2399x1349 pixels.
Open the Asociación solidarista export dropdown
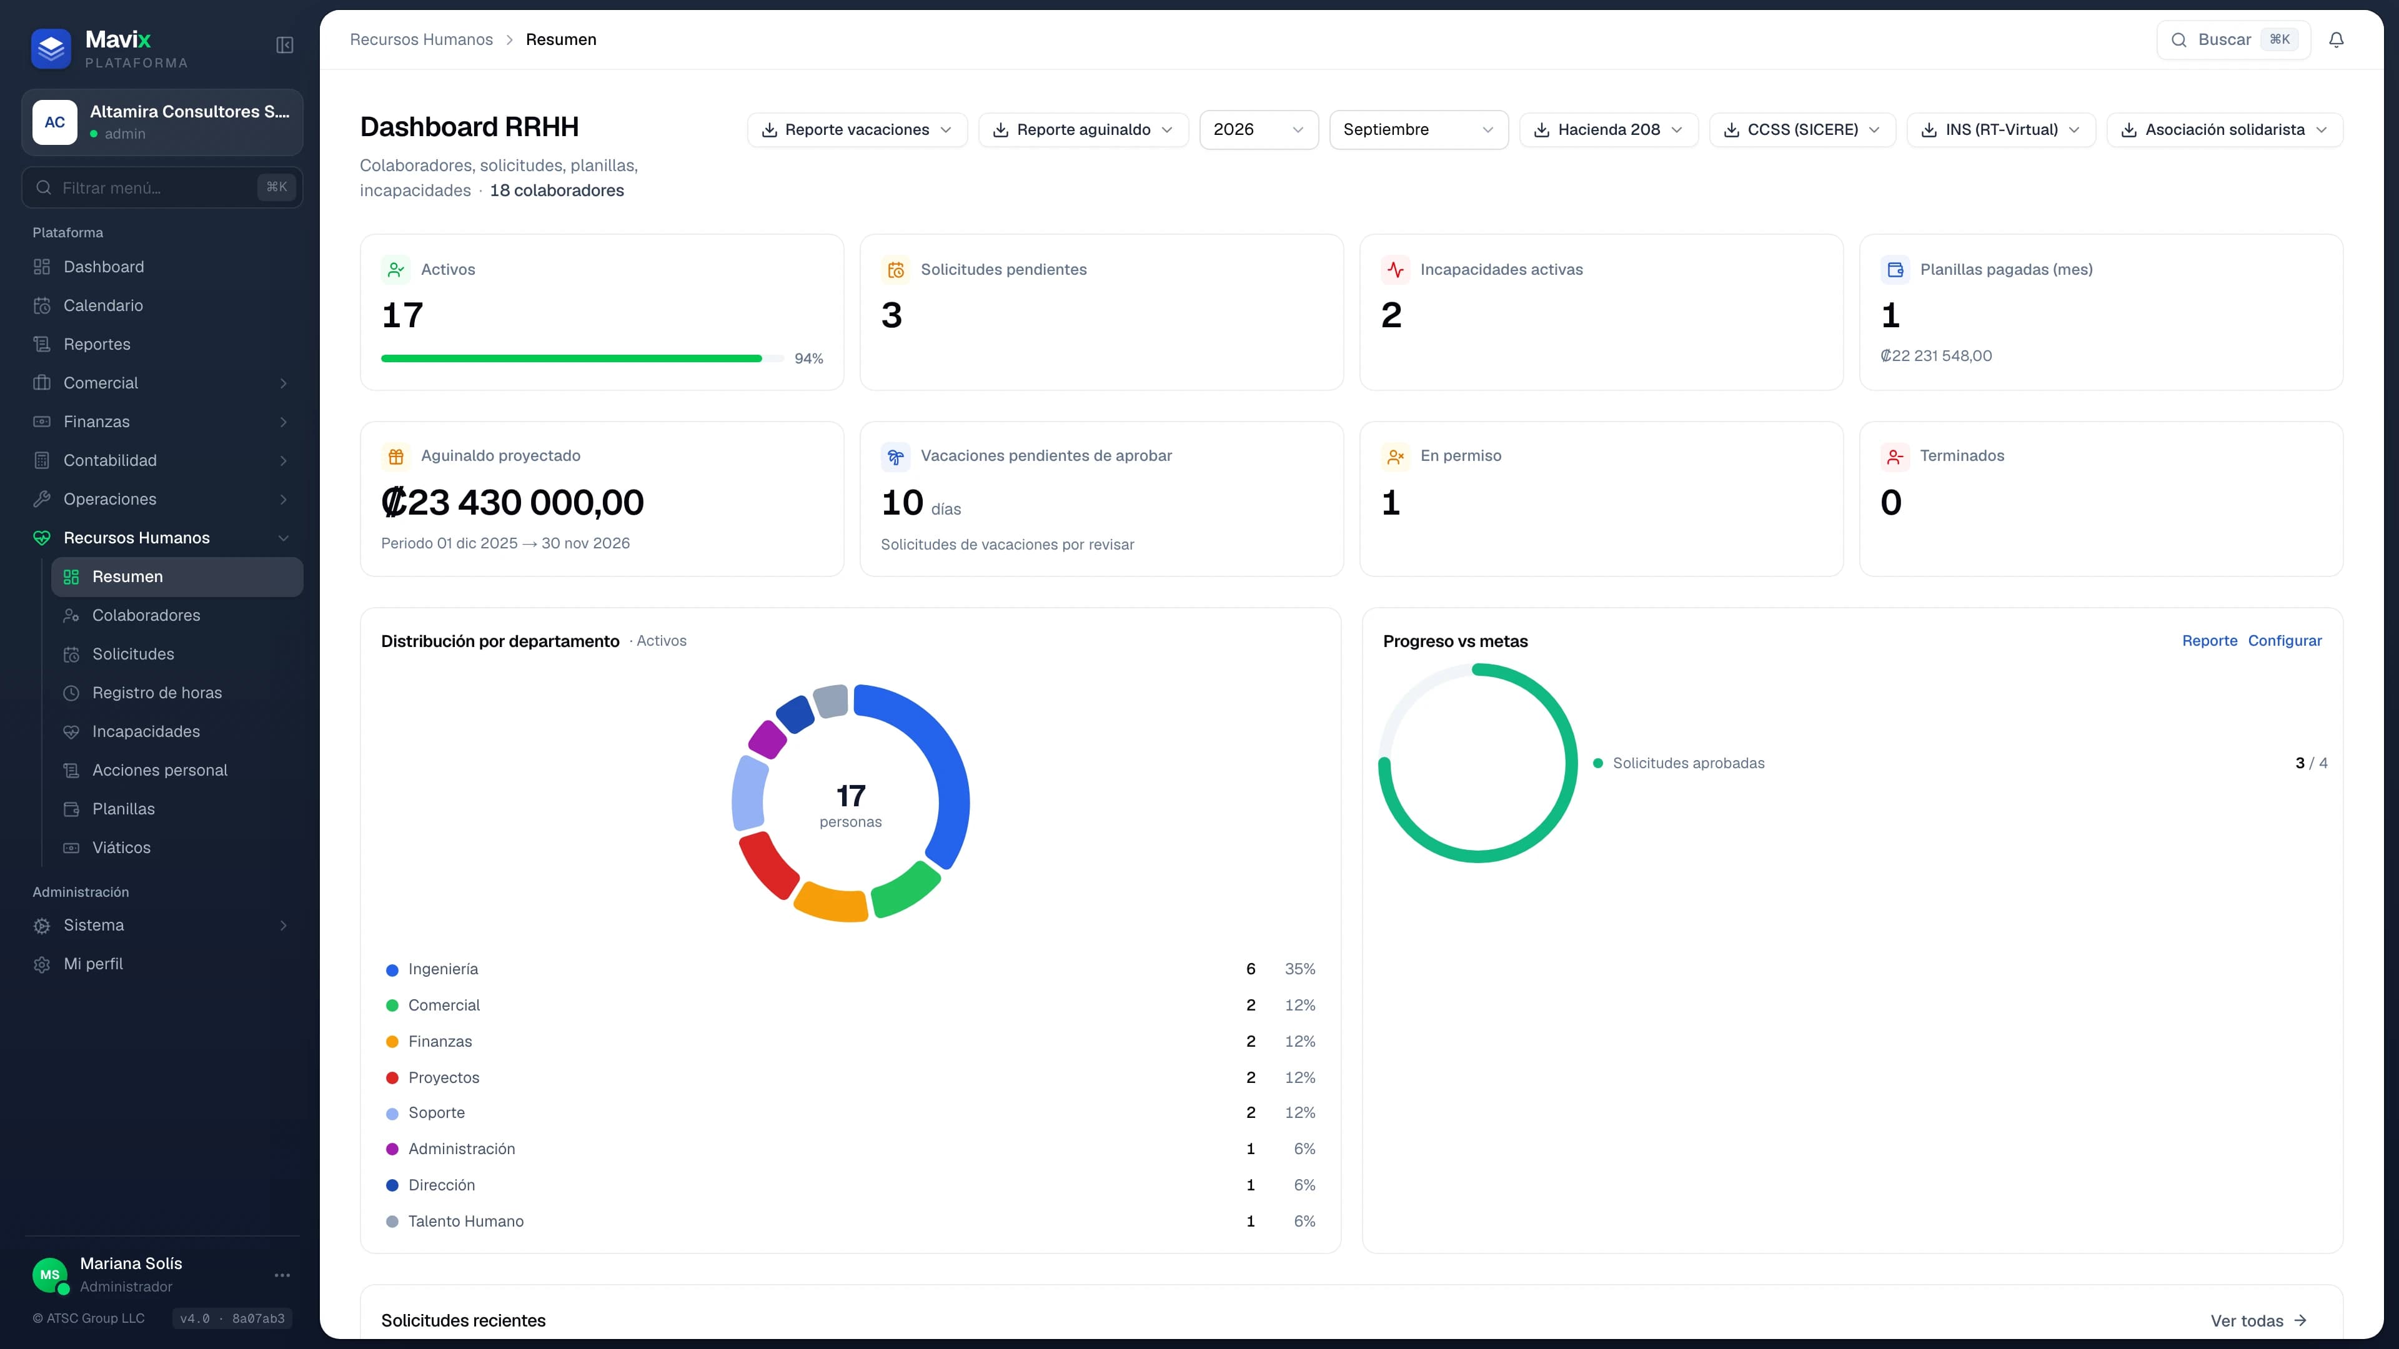(x=2225, y=129)
